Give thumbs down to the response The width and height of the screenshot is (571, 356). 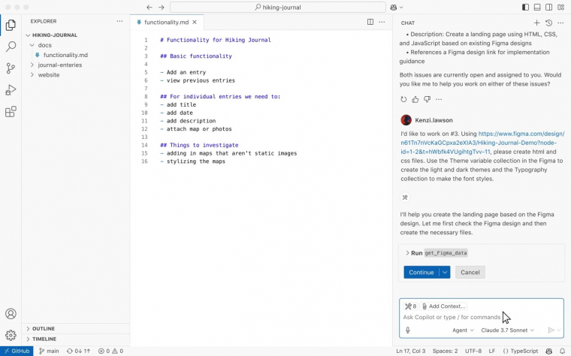point(427,99)
